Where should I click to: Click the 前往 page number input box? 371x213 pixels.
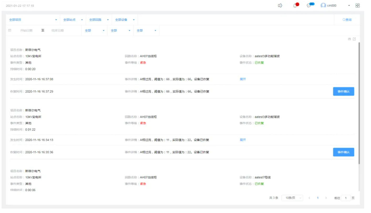[346, 198]
